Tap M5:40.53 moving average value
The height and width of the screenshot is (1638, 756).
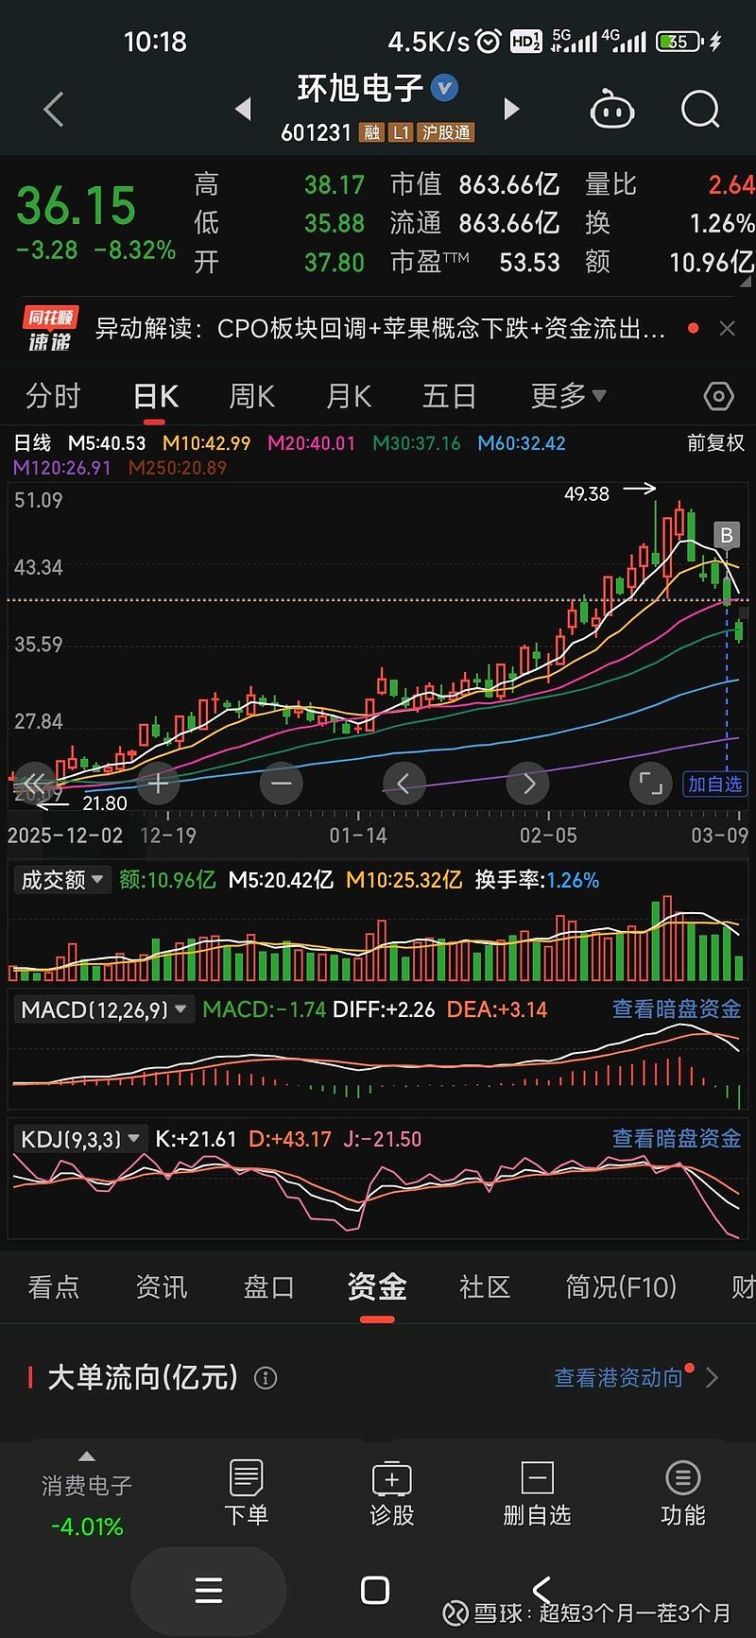pyautogui.click(x=107, y=442)
